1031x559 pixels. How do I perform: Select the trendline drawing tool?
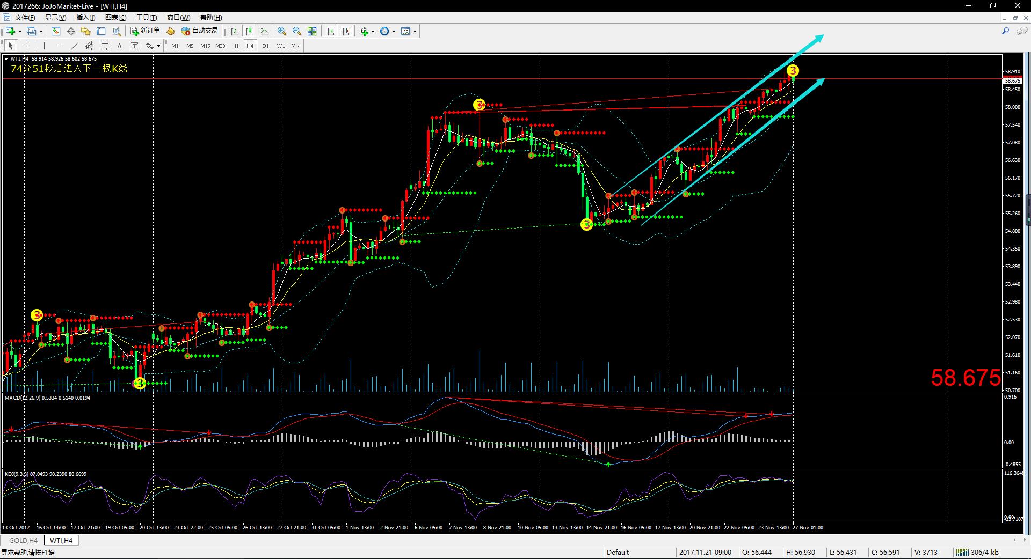tap(75, 46)
